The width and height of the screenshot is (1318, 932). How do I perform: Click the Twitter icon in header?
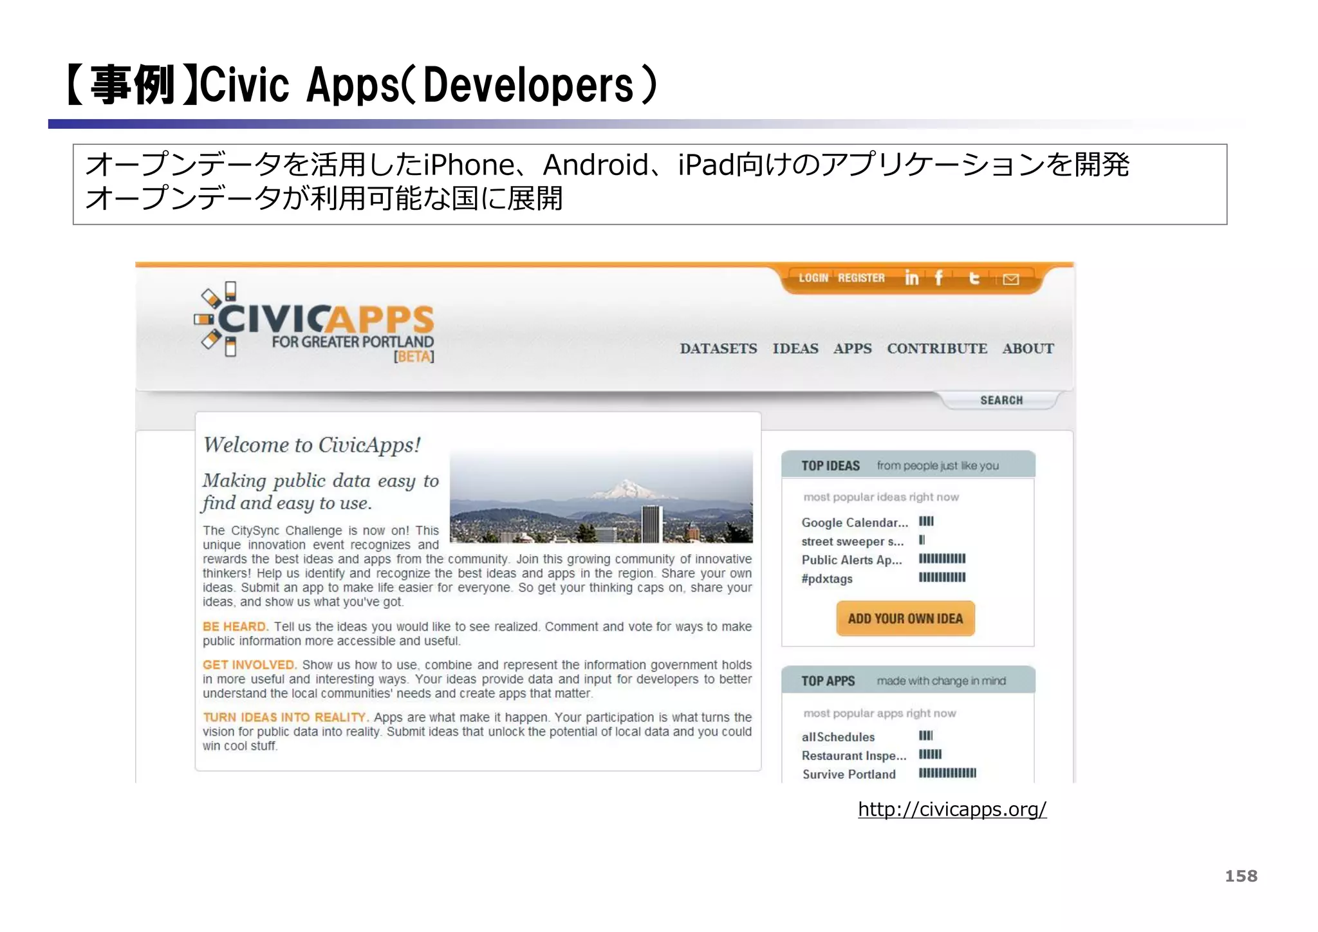click(974, 278)
